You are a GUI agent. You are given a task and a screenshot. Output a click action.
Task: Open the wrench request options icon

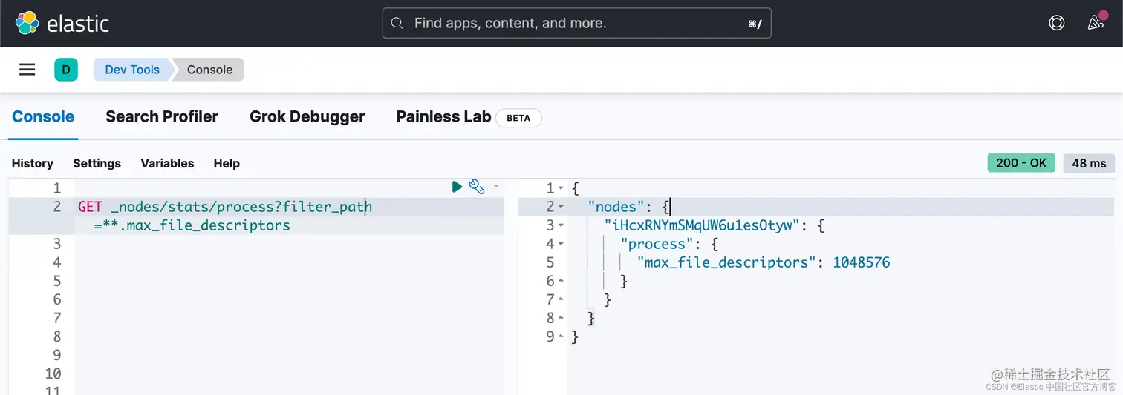pos(477,187)
